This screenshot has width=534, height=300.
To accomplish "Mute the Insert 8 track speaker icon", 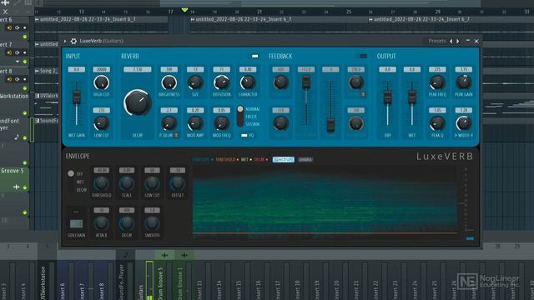I will (x=9, y=79).
